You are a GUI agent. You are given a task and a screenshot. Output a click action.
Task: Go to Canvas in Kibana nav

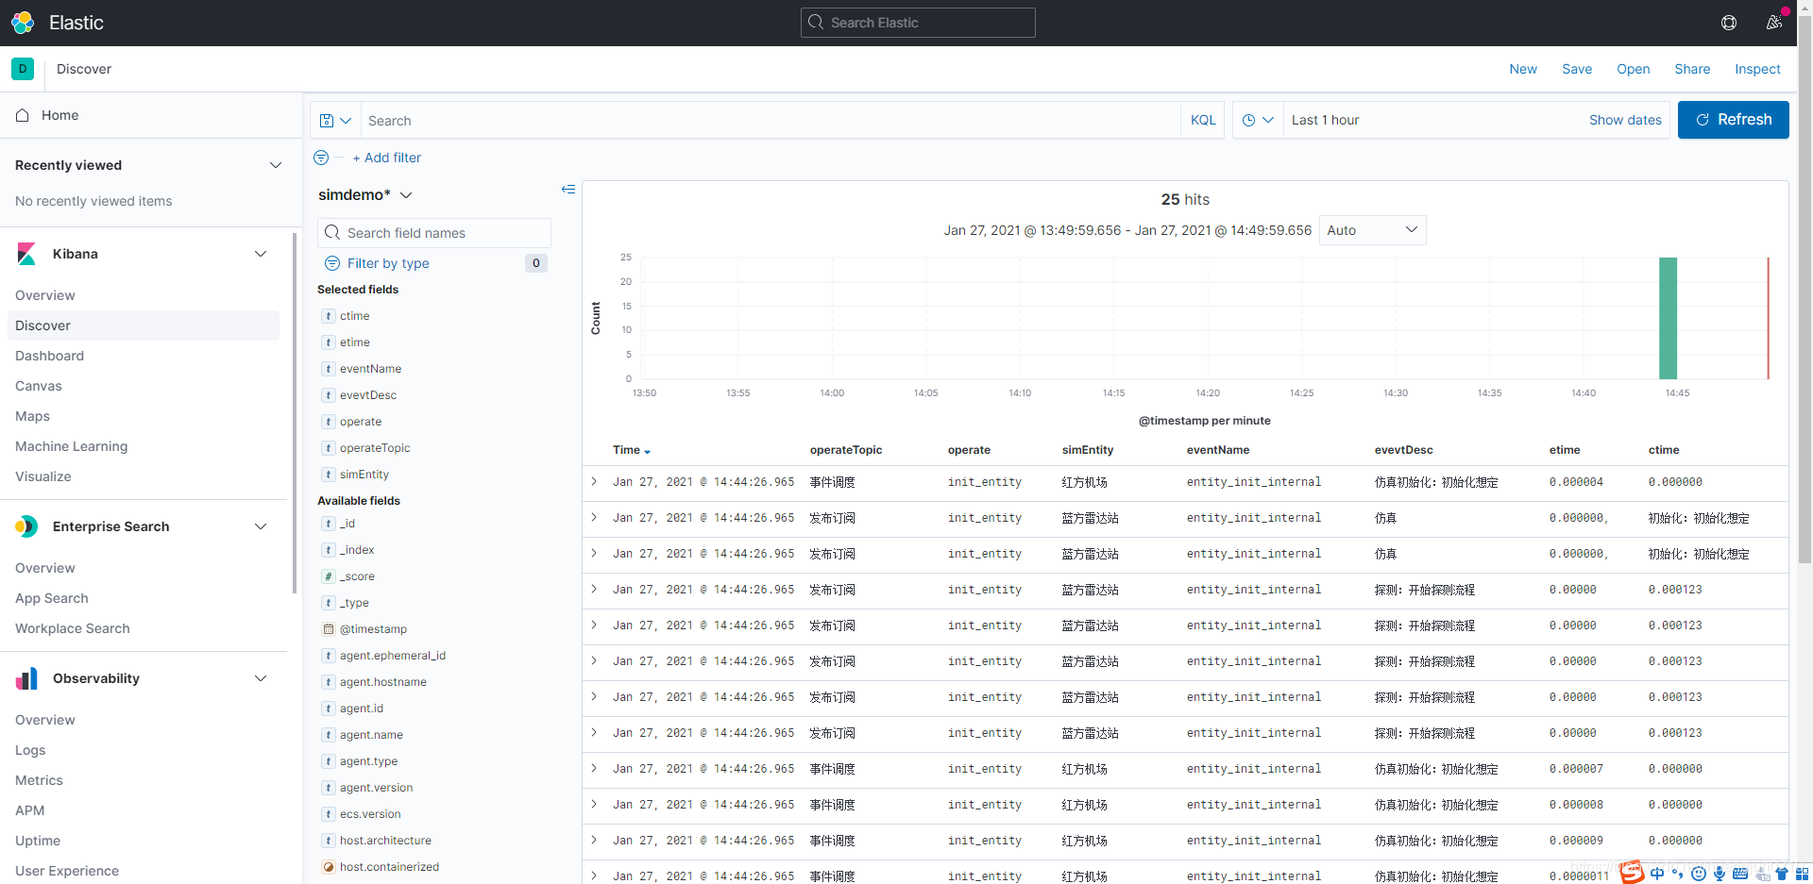click(x=39, y=386)
